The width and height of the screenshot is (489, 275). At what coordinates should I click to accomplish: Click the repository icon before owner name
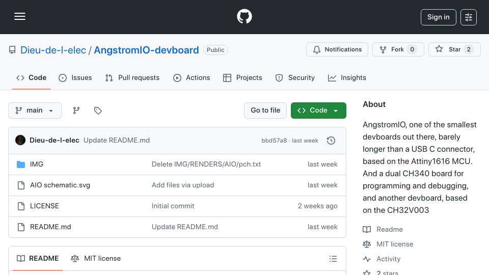click(x=12, y=50)
